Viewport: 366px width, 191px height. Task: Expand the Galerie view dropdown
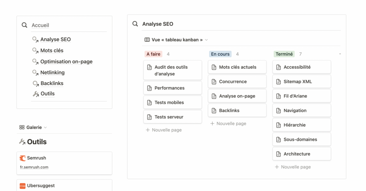tap(45, 127)
